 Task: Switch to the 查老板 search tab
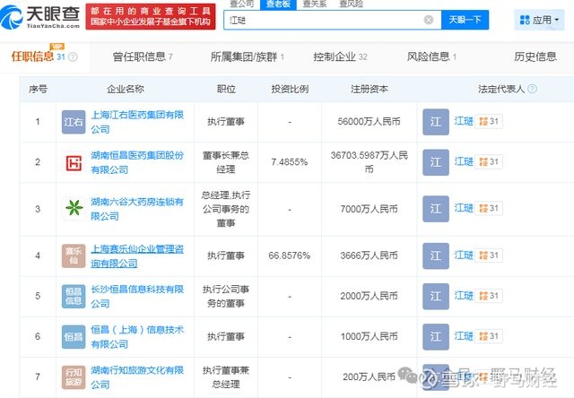pos(278,4)
